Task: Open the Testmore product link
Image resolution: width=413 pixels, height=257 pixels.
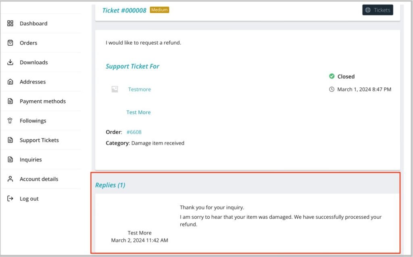Action: coord(139,89)
